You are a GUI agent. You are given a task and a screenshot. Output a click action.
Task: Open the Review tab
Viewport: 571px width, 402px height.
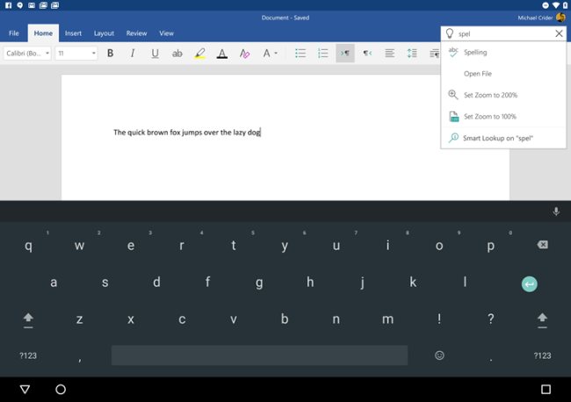[136, 33]
